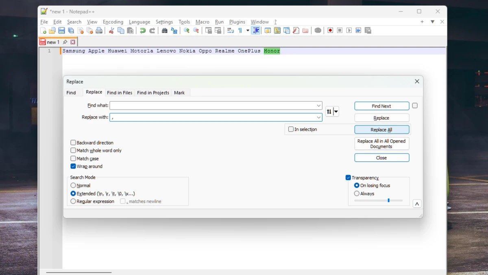Screen dimensions: 488x275
Task: Open dropdown arrow next to swap button
Action: click(336, 112)
